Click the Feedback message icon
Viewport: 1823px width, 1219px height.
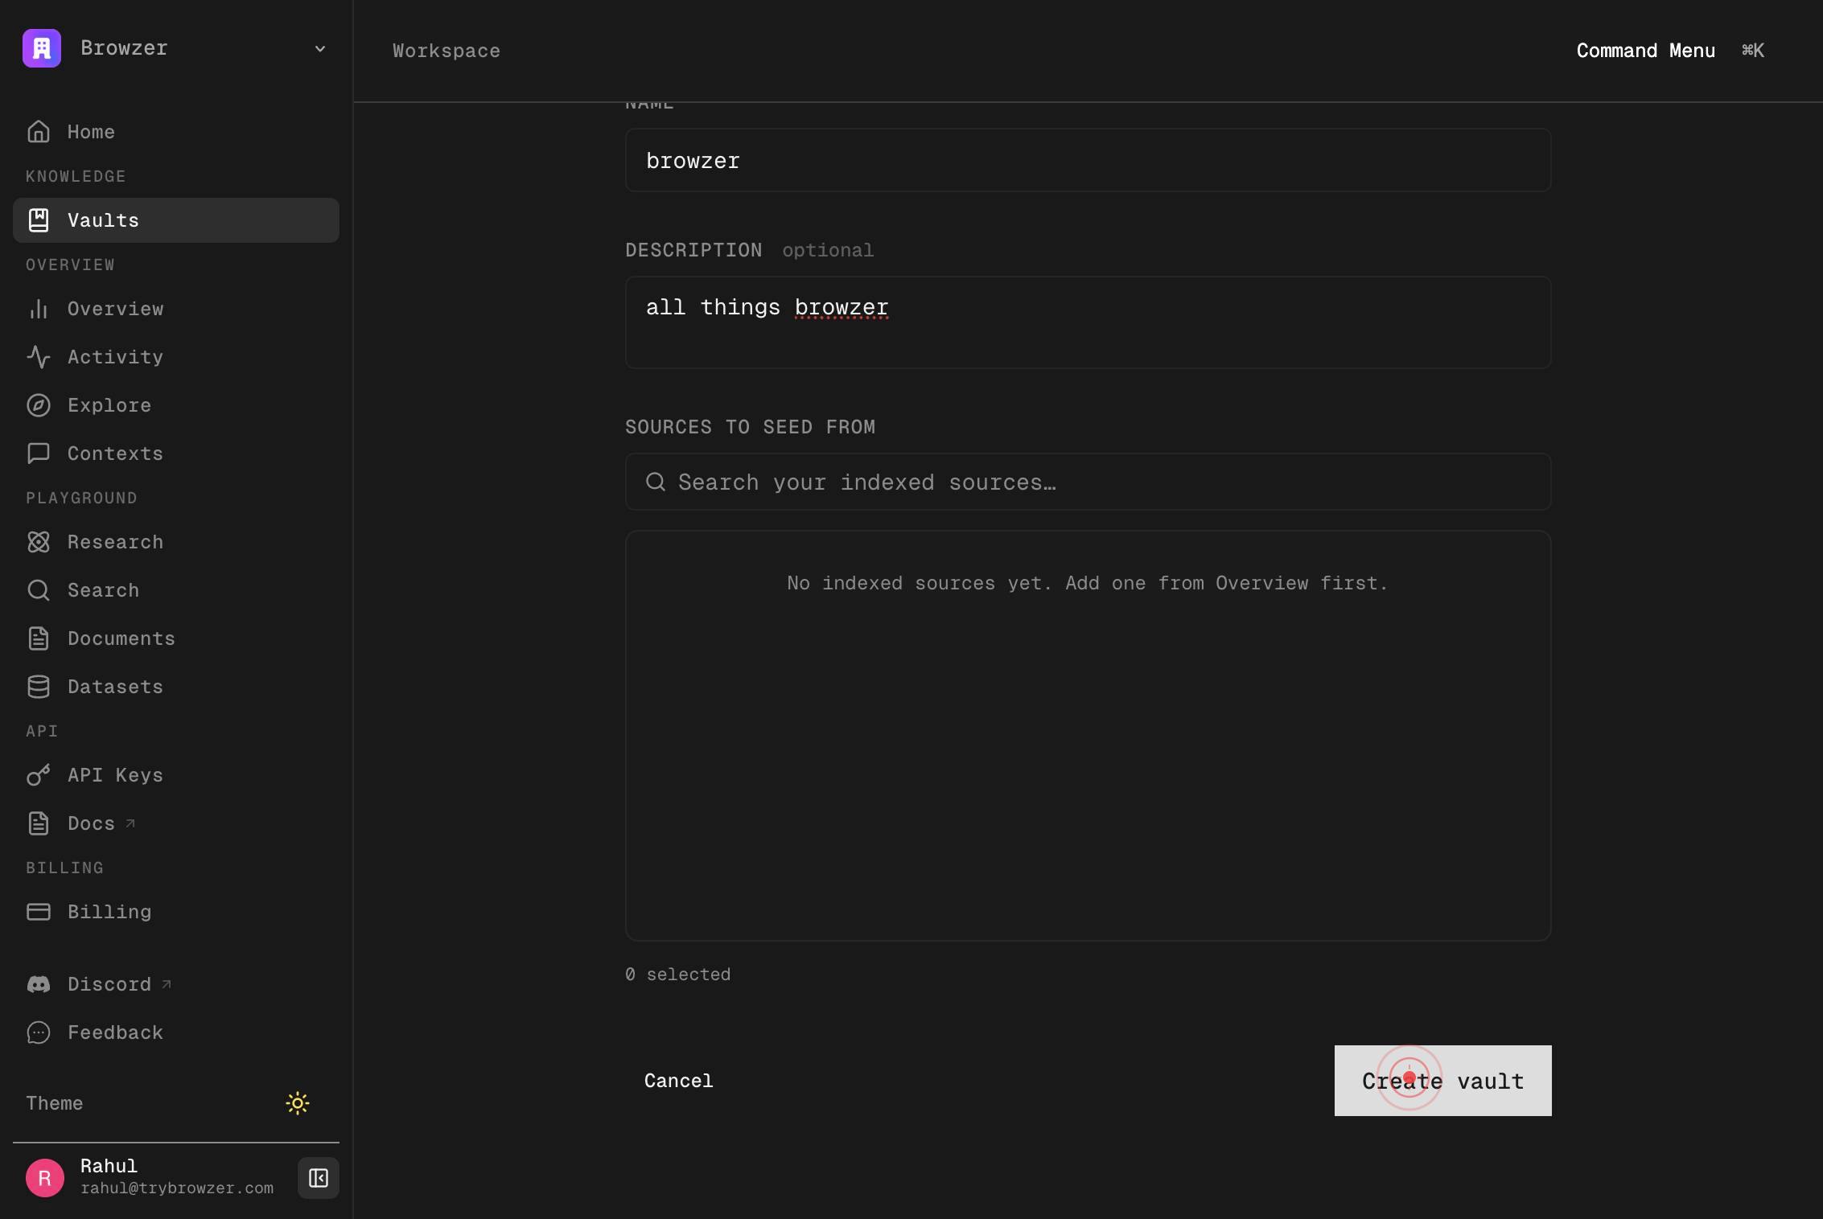39,1032
